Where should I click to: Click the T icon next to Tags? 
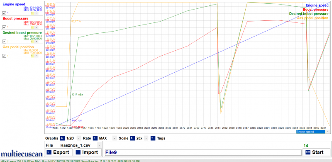[x=153, y=138]
